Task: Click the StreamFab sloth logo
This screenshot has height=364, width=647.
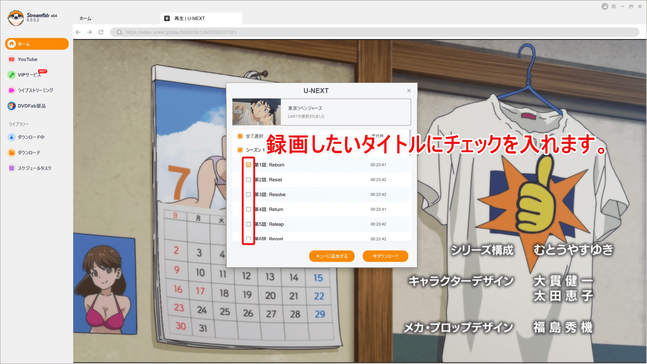Action: [16, 18]
